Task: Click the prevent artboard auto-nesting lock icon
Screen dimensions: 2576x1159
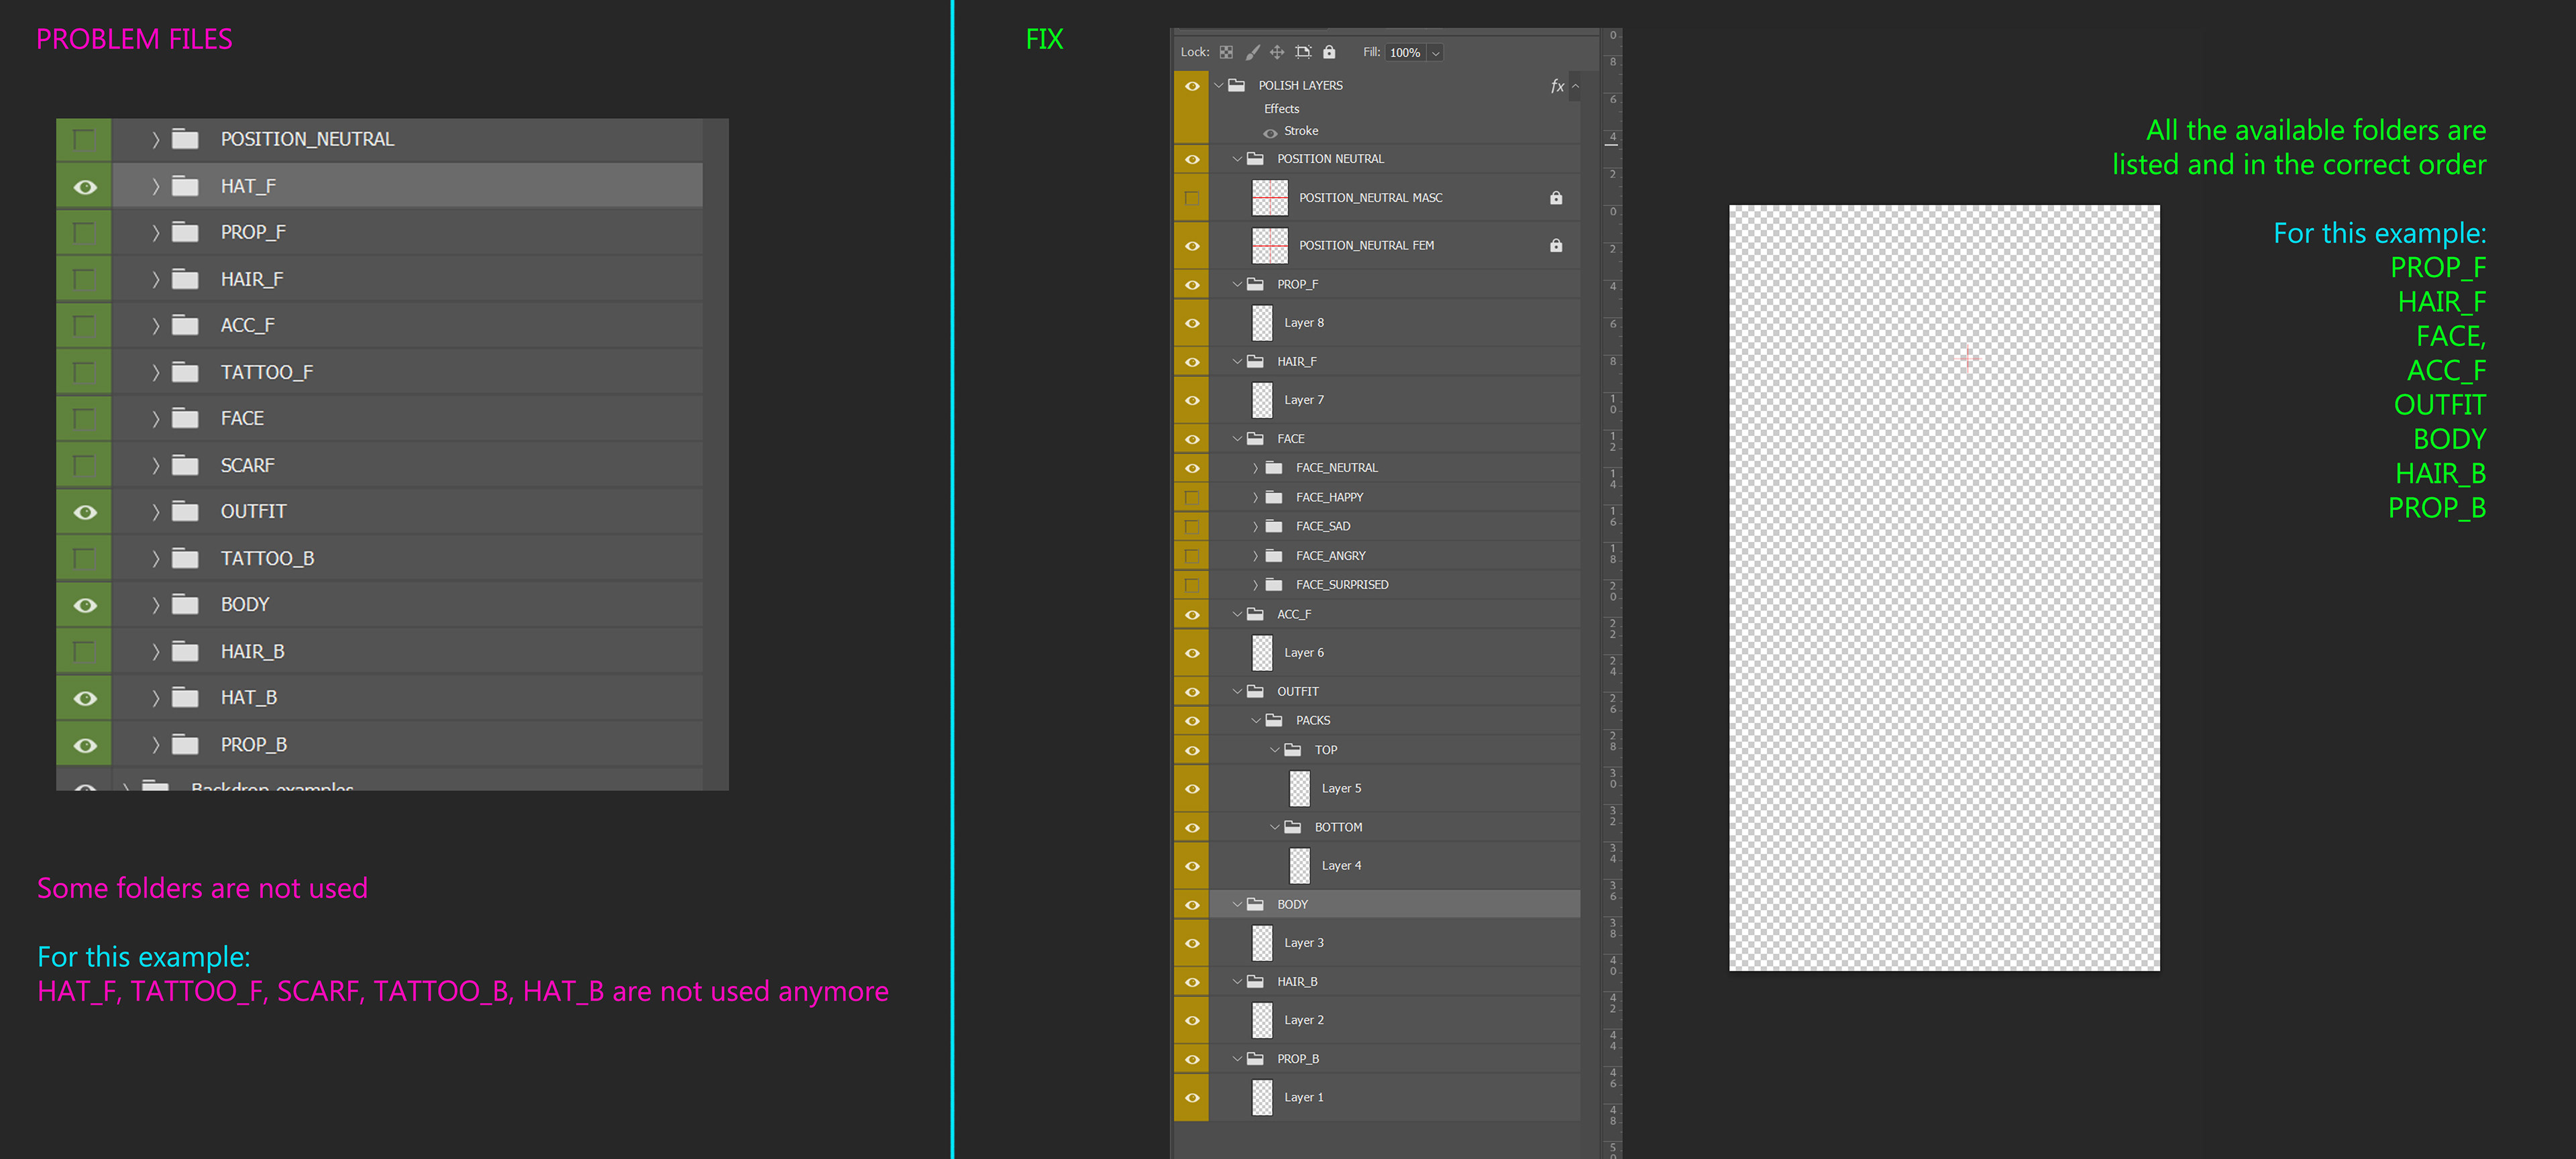Action: pos(1303,52)
